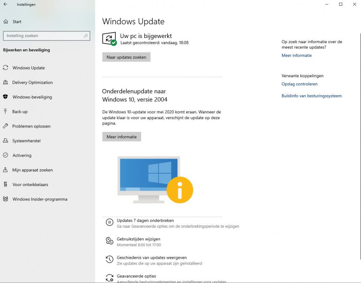This screenshot has width=361, height=283.
Task: Click the Back-up arrow icon
Action: tap(5, 111)
